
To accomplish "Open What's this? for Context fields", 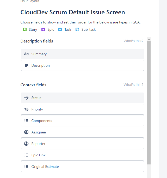I will tap(133, 85).
